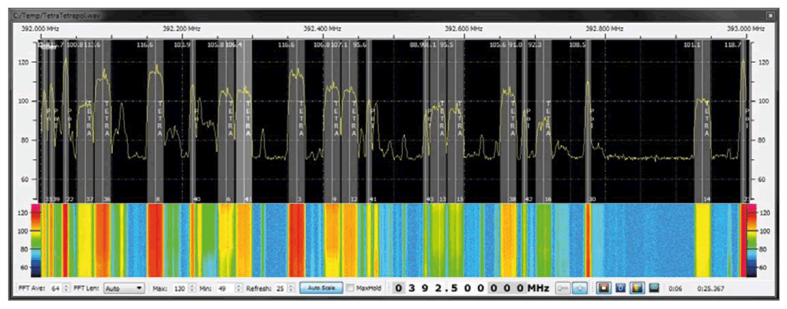The width and height of the screenshot is (787, 309).
Task: Click the zoom-out icon button left of the zoom-in icon
Action: 563,288
